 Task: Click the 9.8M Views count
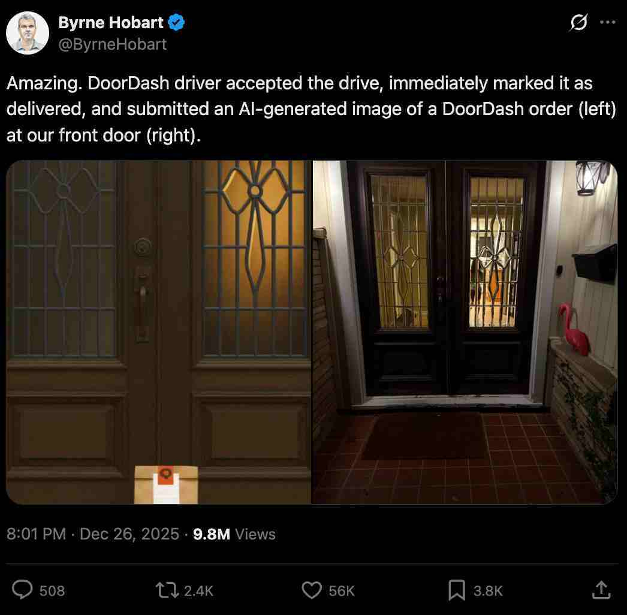click(234, 534)
